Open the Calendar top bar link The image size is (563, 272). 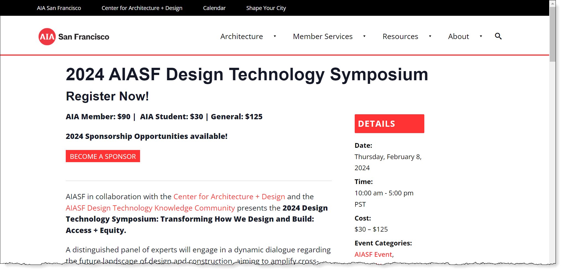coord(214,8)
